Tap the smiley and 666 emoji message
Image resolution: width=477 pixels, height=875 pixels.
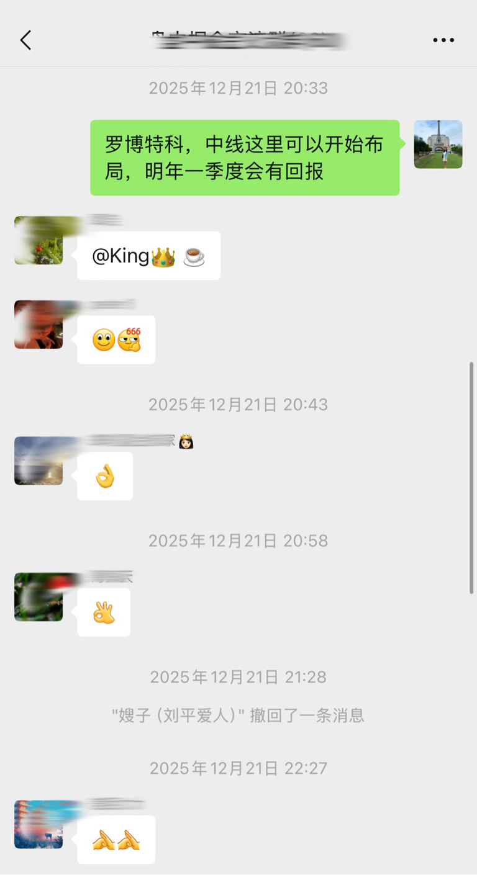116,339
